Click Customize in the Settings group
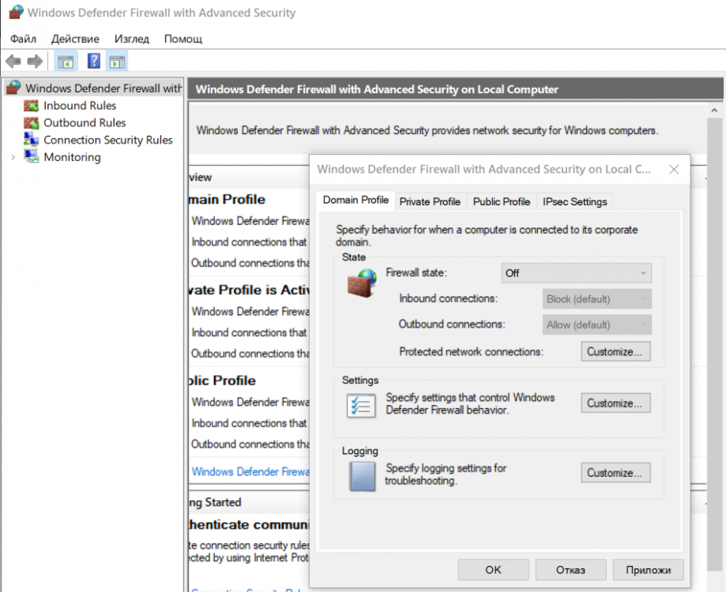This screenshot has height=592, width=726. point(615,403)
